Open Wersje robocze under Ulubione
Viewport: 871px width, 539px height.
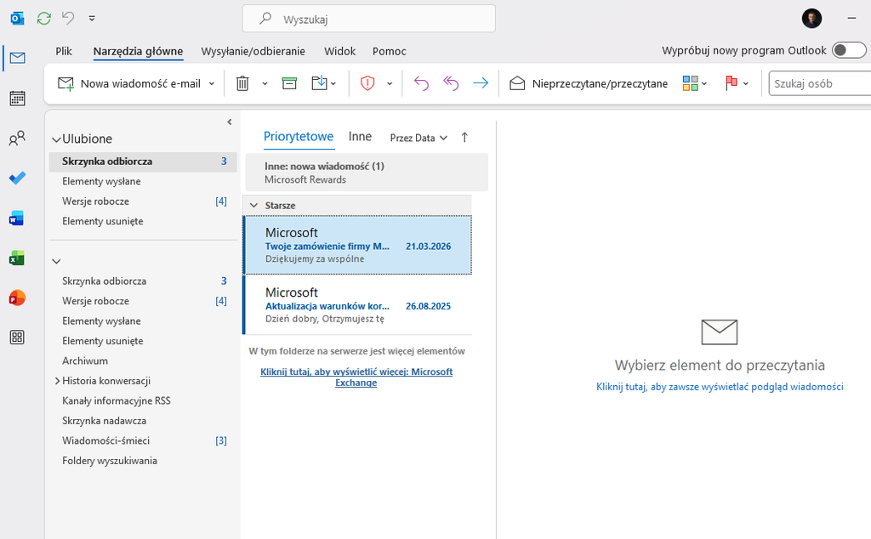coord(143,201)
